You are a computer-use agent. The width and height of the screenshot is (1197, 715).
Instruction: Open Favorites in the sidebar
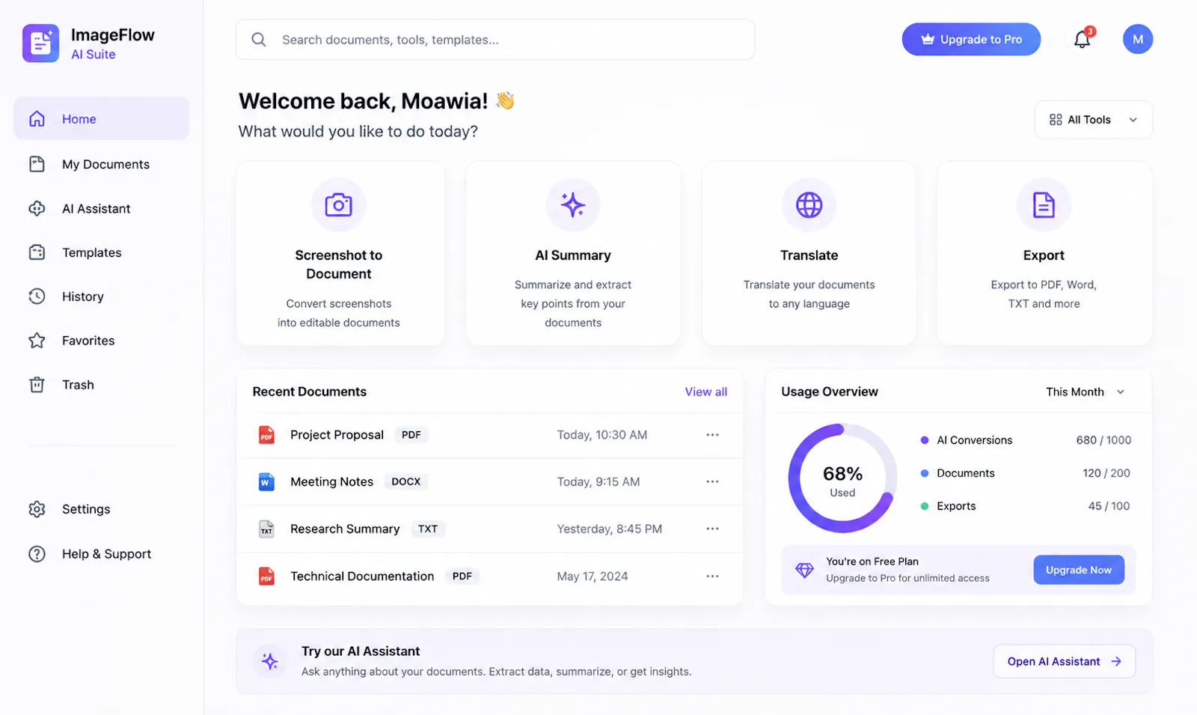(101, 341)
